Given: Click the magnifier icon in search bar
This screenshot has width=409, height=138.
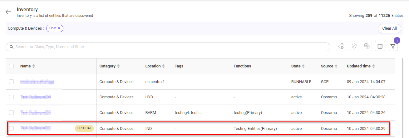Looking at the screenshot, I should click(x=12, y=47).
